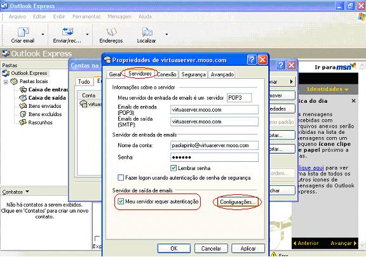Open the Ferramentas menu
This screenshot has height=257, width=366.
click(x=86, y=16)
